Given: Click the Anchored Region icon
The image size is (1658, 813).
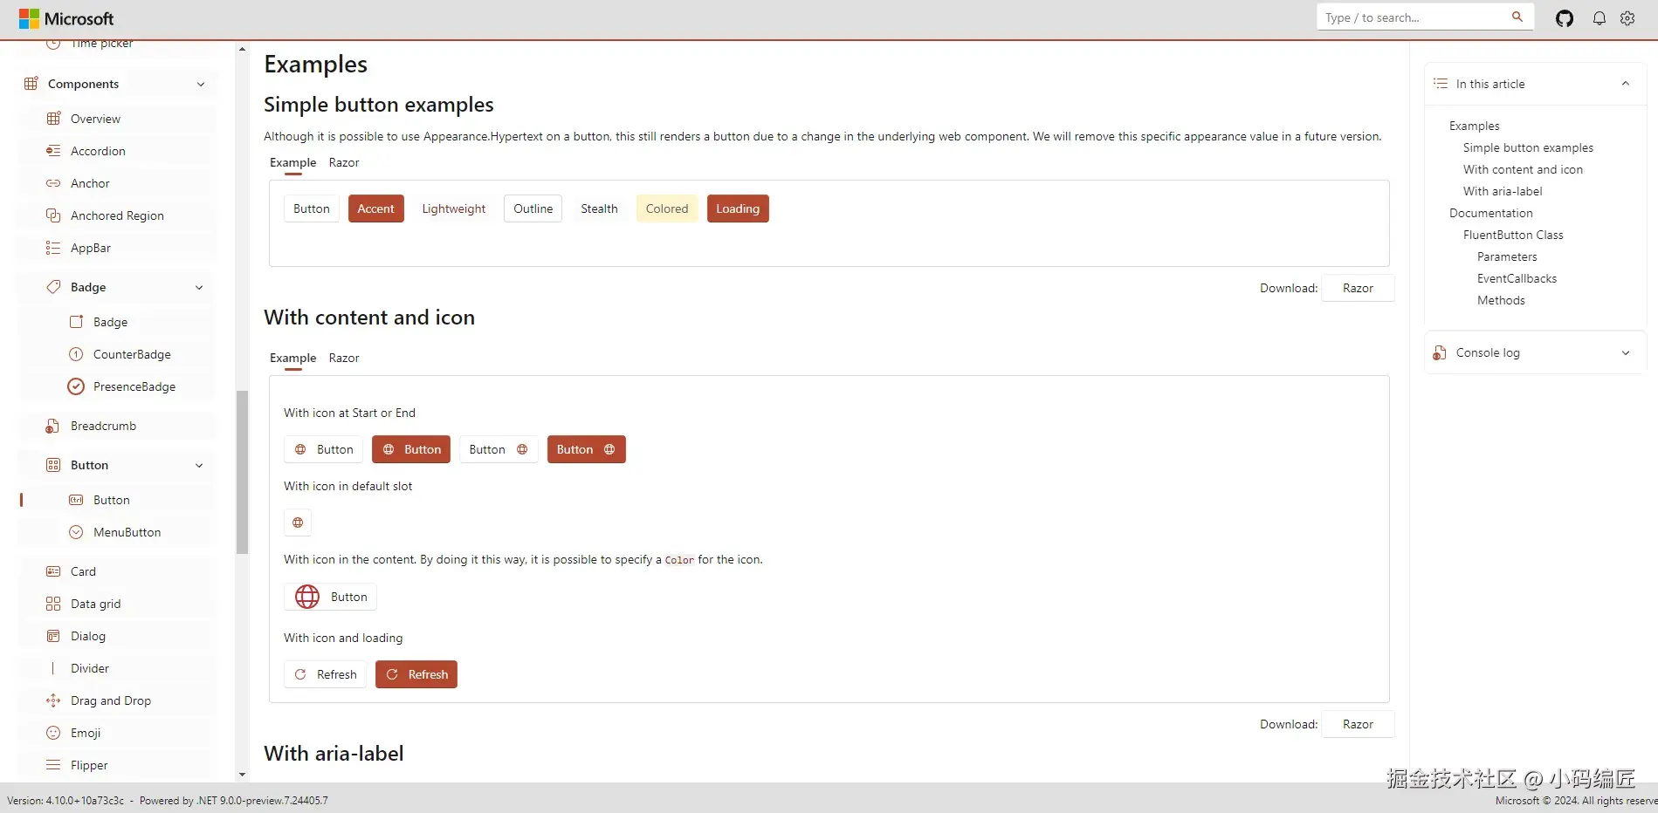Looking at the screenshot, I should (x=53, y=215).
